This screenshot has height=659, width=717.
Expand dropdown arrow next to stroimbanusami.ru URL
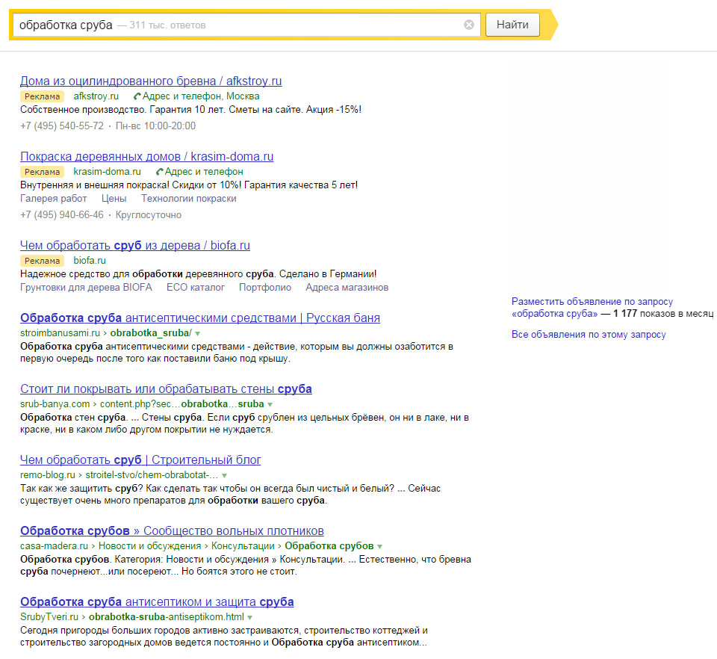pos(197,334)
